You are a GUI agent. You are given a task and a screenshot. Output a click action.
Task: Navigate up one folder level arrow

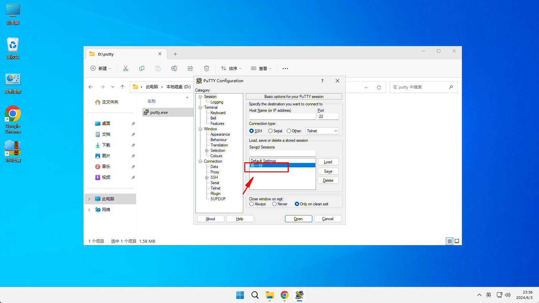pos(123,87)
